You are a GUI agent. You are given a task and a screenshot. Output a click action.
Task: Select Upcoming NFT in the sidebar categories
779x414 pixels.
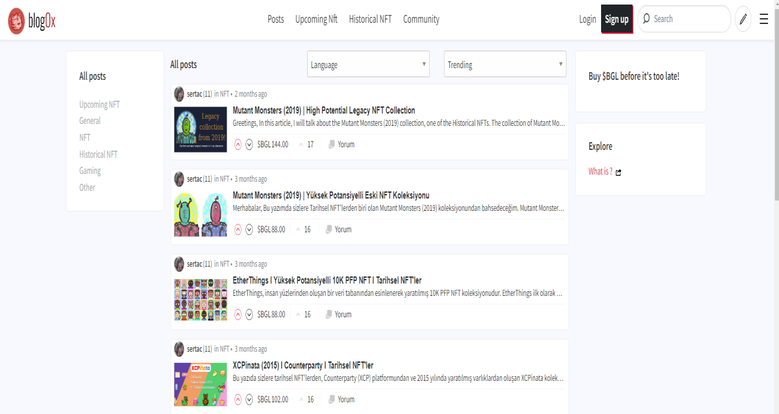click(x=99, y=104)
